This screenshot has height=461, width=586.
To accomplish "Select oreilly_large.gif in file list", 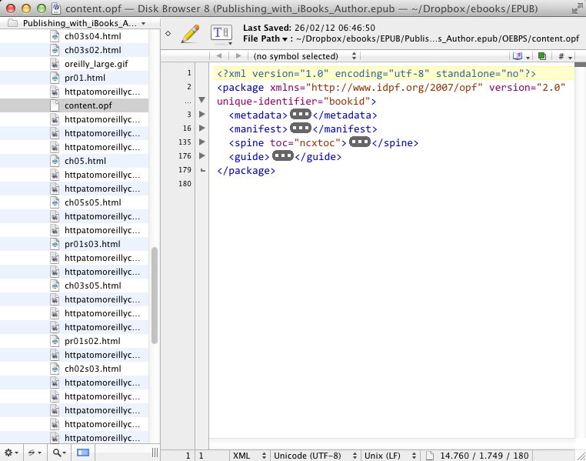I will [x=74, y=64].
